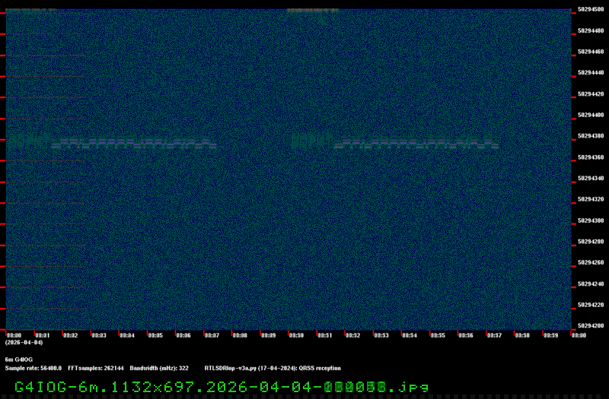Select the Bandwidth (mHz) 322 text
Screen dimensions: 609x399
[x=159, y=368]
